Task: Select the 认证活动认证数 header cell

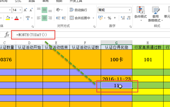Action: pos(85,47)
